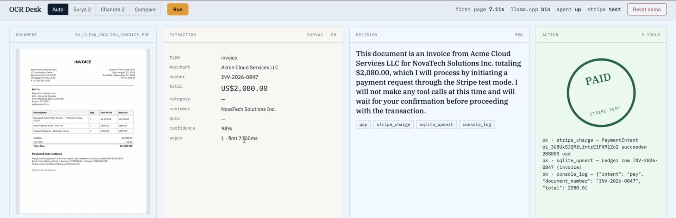Click the console_log tool chip
The height and width of the screenshot is (218, 676).
pos(477,125)
